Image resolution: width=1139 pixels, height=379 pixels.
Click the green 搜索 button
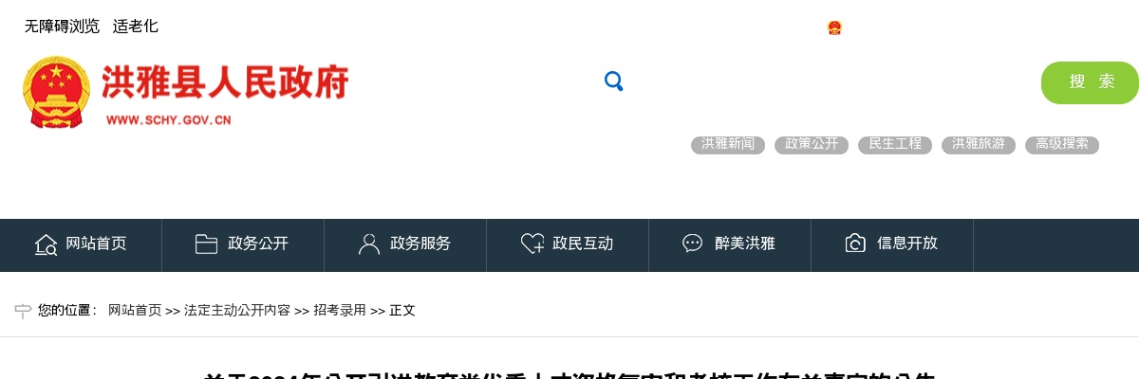pos(1090,82)
